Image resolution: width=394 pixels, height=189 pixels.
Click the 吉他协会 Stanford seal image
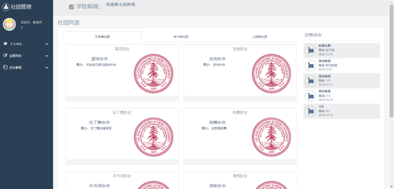point(271,74)
